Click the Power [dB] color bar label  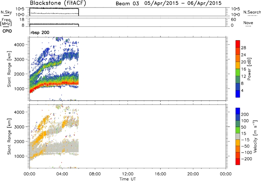(249, 69)
